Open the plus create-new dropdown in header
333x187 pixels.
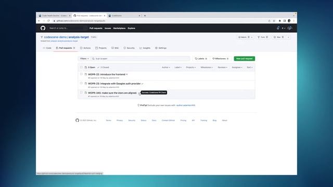[284, 28]
